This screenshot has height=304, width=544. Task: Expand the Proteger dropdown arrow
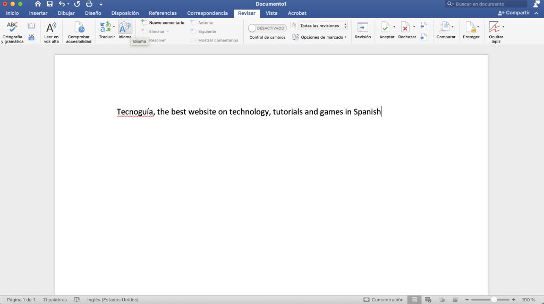tap(478, 27)
